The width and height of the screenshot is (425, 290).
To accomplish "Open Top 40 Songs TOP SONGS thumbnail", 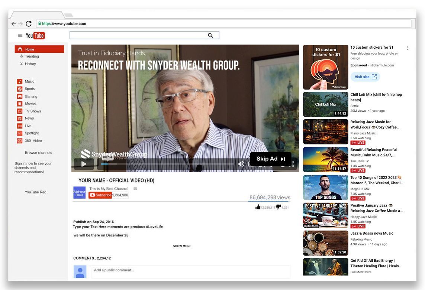I will click(x=325, y=188).
